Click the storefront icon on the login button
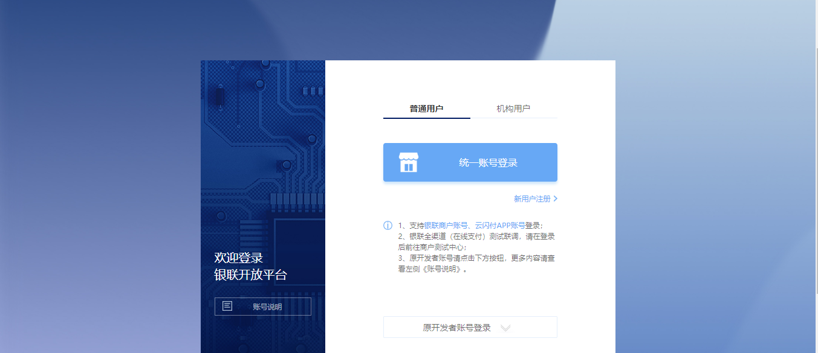 click(408, 162)
